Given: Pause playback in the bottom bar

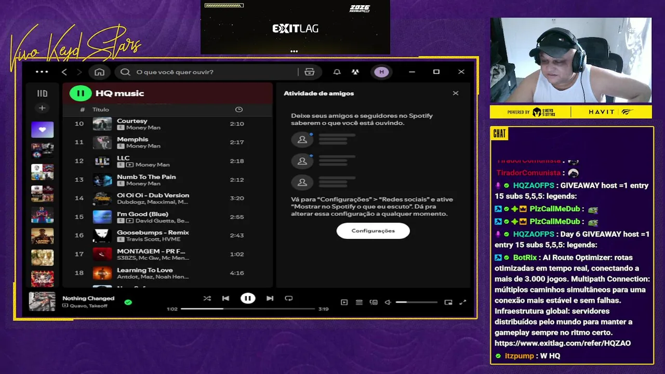Looking at the screenshot, I should pos(248,298).
